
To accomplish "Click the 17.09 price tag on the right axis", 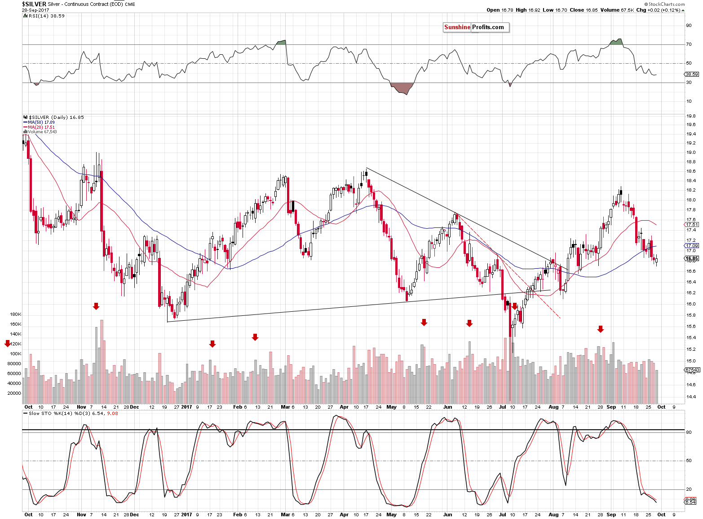I will [x=692, y=246].
